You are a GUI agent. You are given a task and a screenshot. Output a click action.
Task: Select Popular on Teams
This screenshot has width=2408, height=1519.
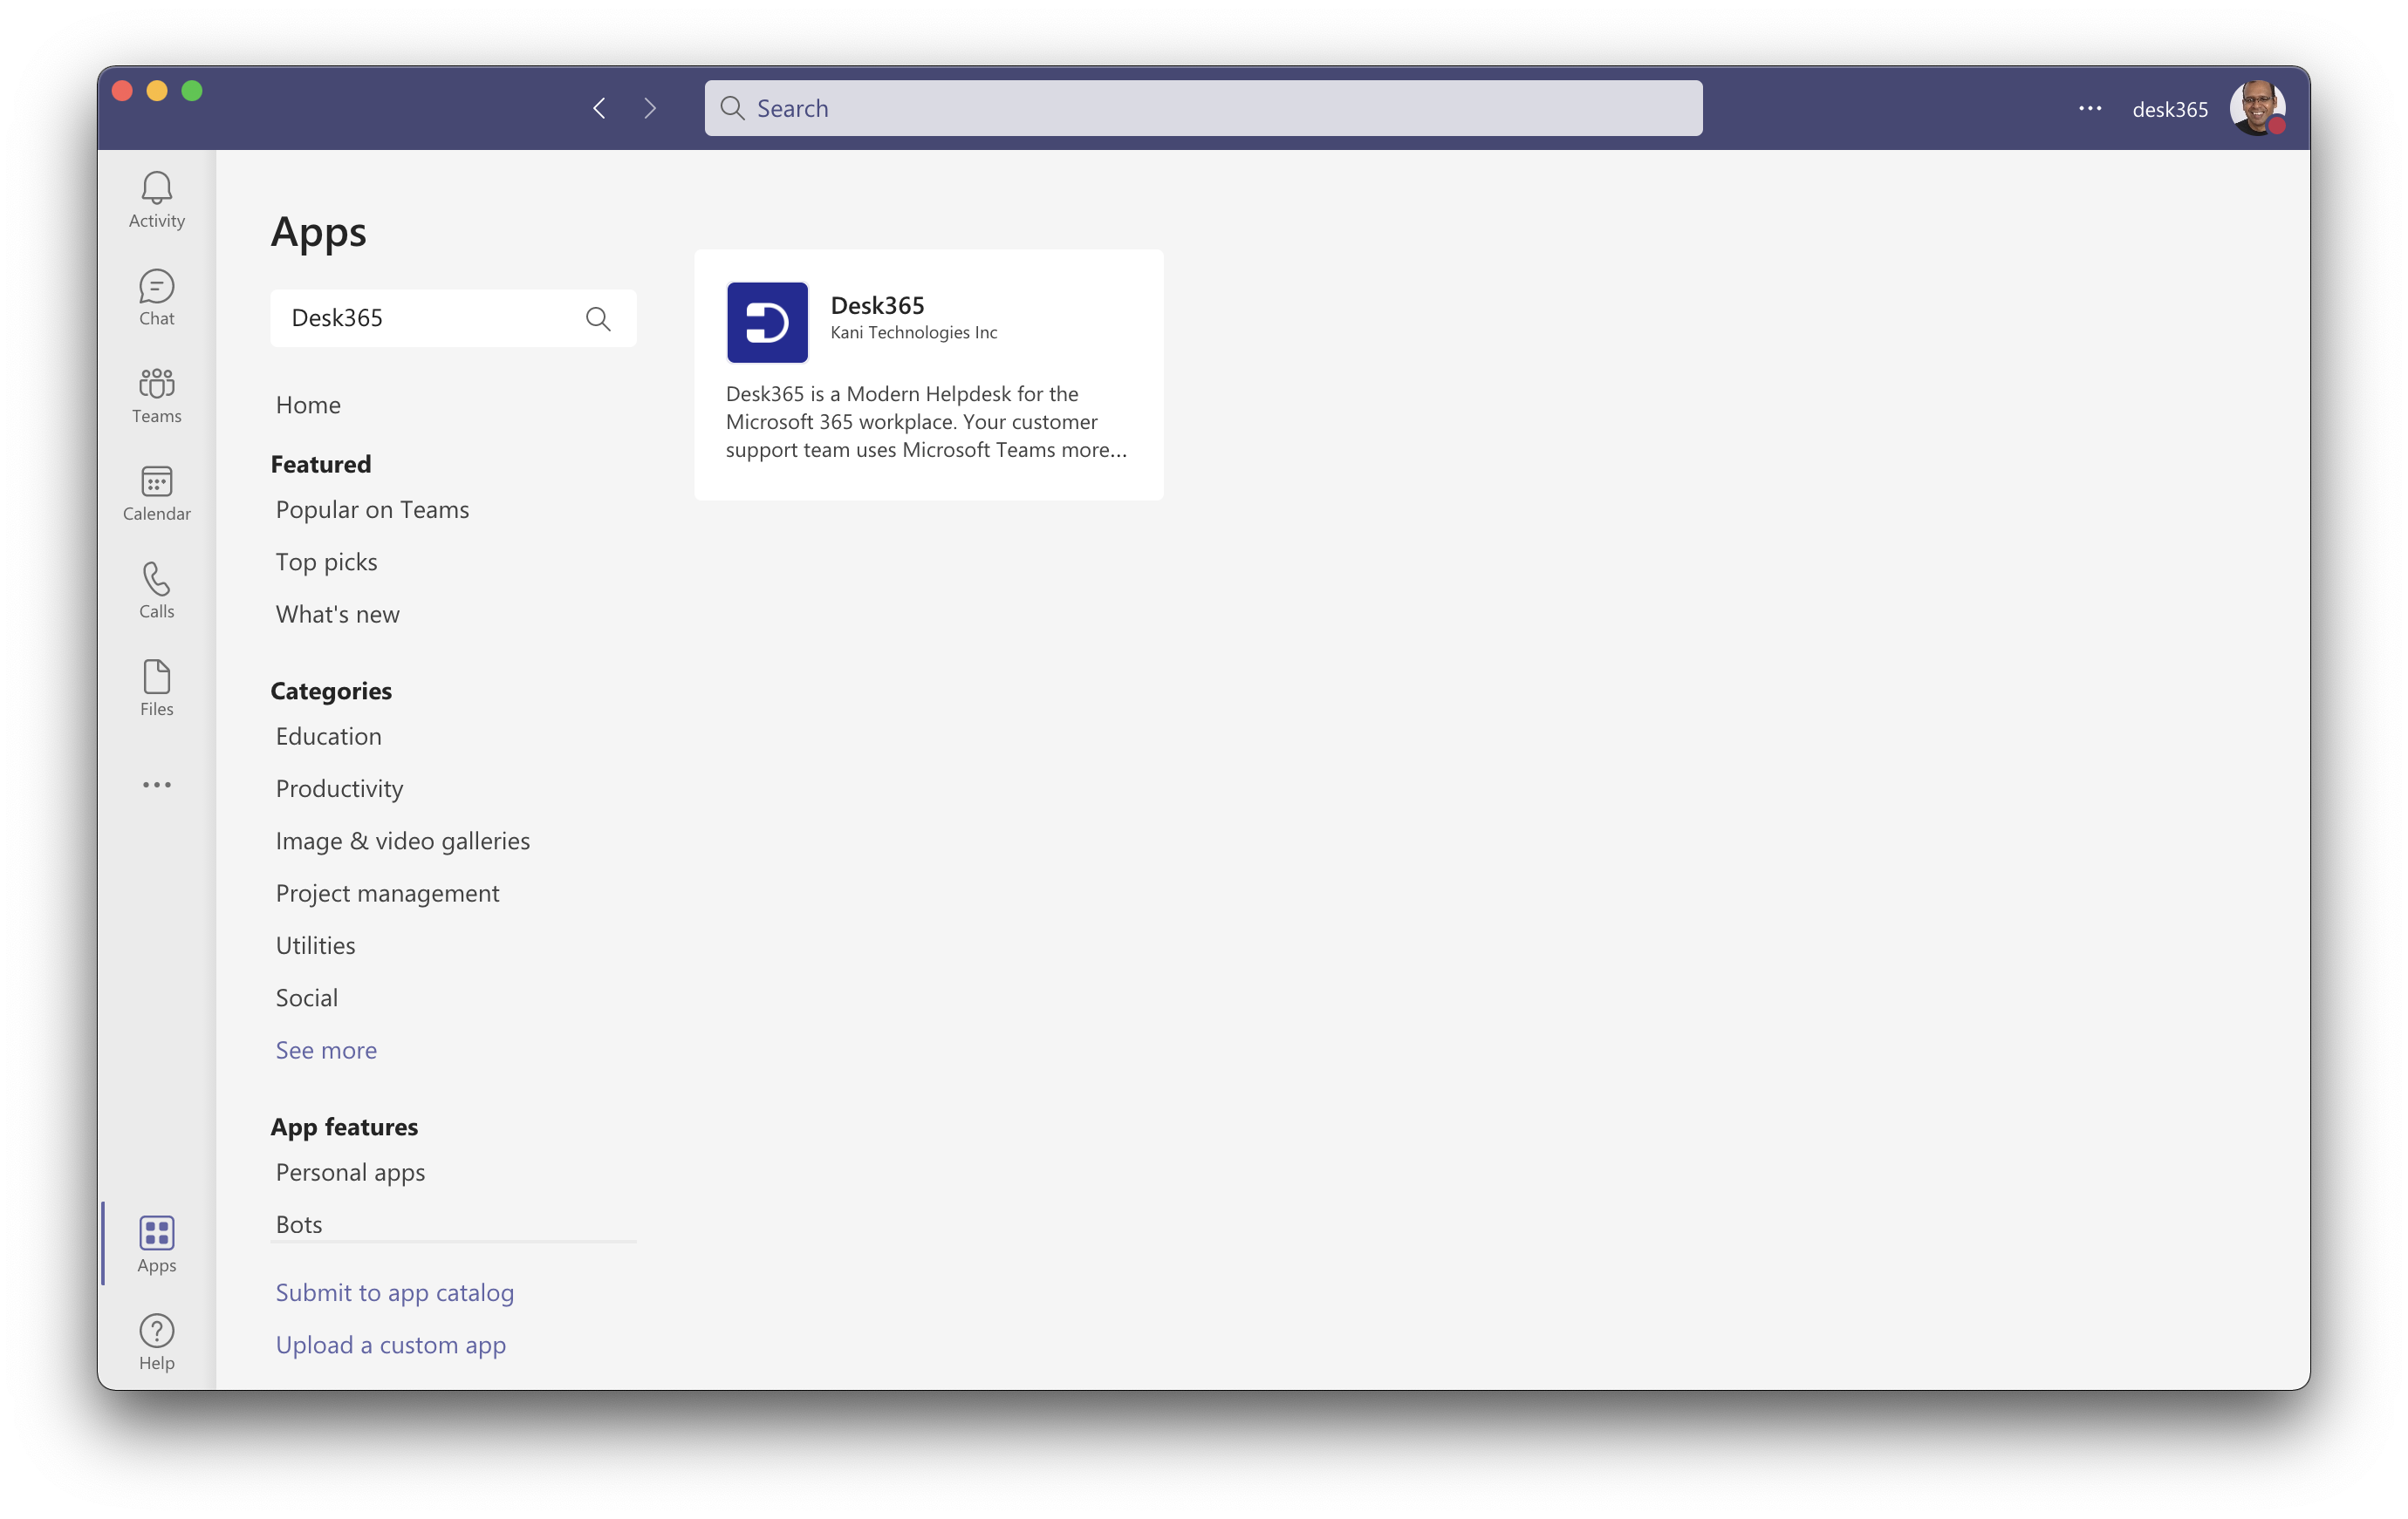tap(372, 509)
